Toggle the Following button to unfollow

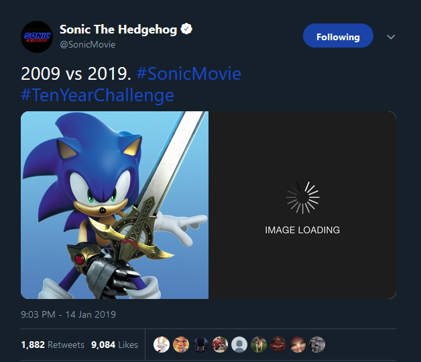pos(338,37)
